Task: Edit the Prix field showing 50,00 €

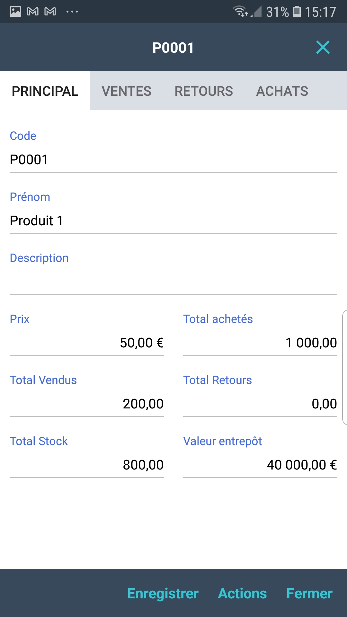Action: click(87, 343)
